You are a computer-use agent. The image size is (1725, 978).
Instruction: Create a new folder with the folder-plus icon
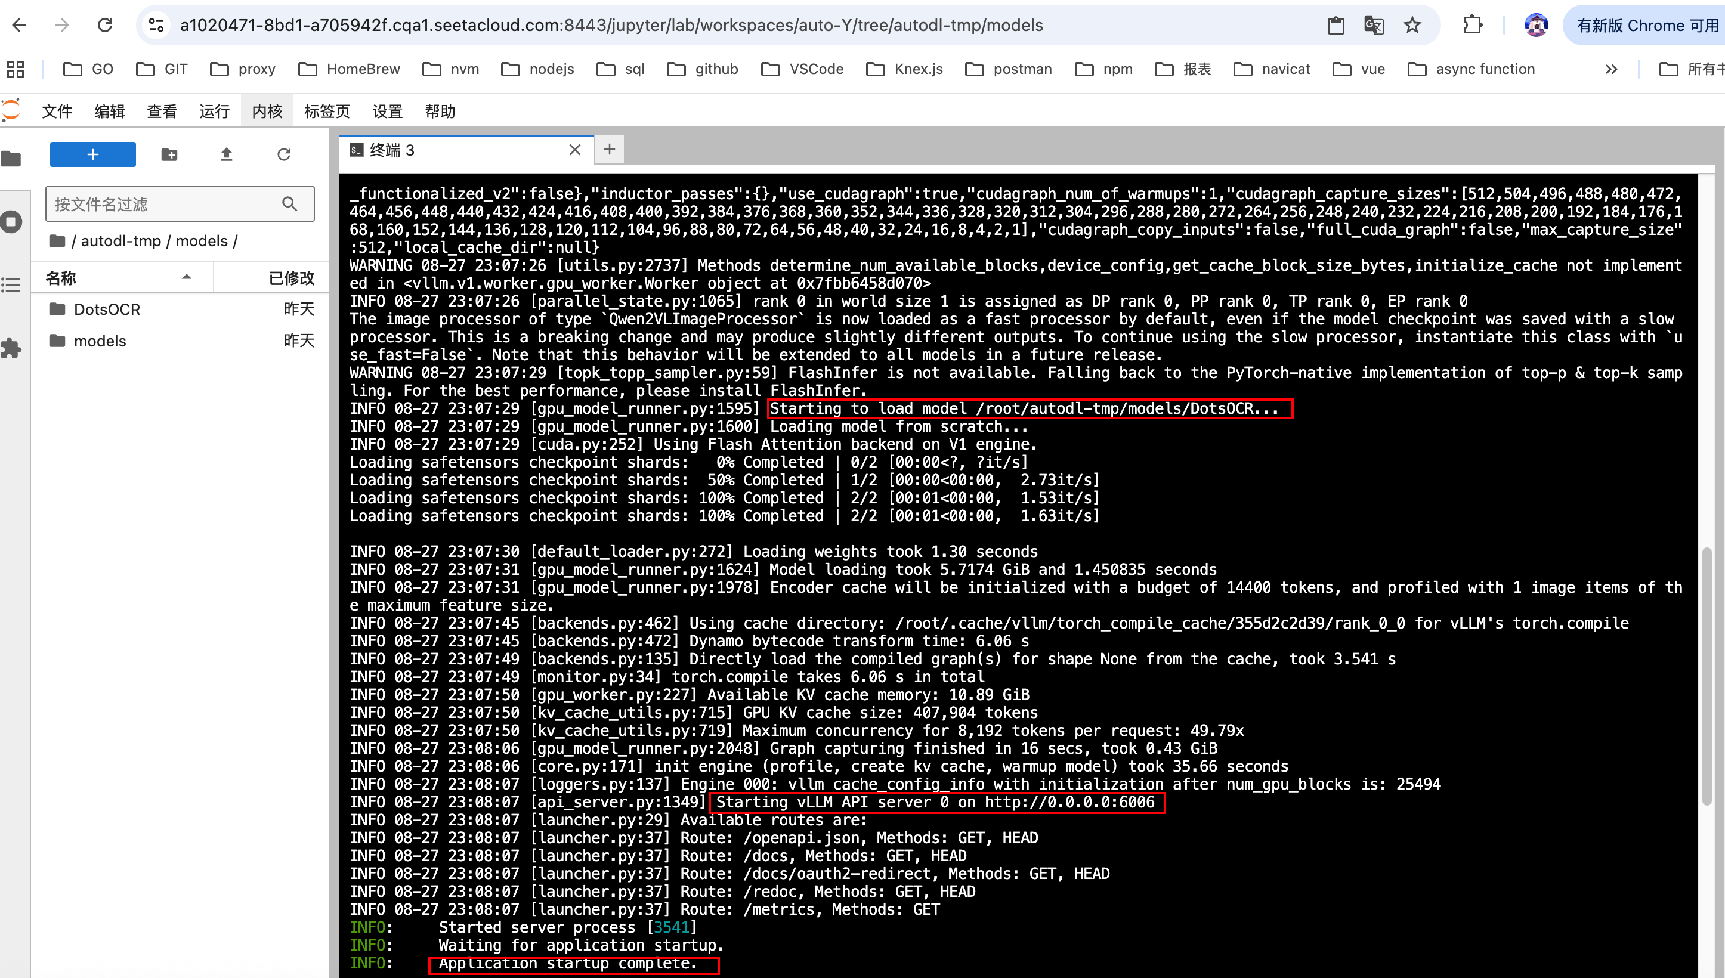click(x=169, y=154)
